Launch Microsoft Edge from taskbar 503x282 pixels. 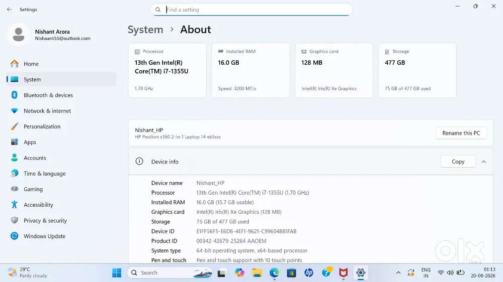pyautogui.click(x=274, y=273)
